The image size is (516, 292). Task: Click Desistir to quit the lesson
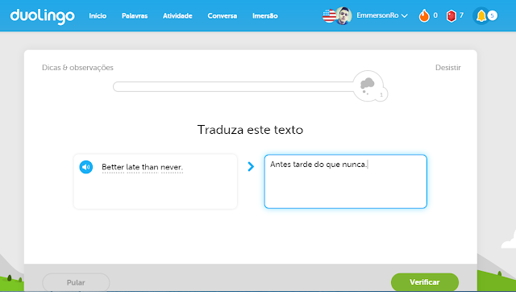(x=448, y=68)
